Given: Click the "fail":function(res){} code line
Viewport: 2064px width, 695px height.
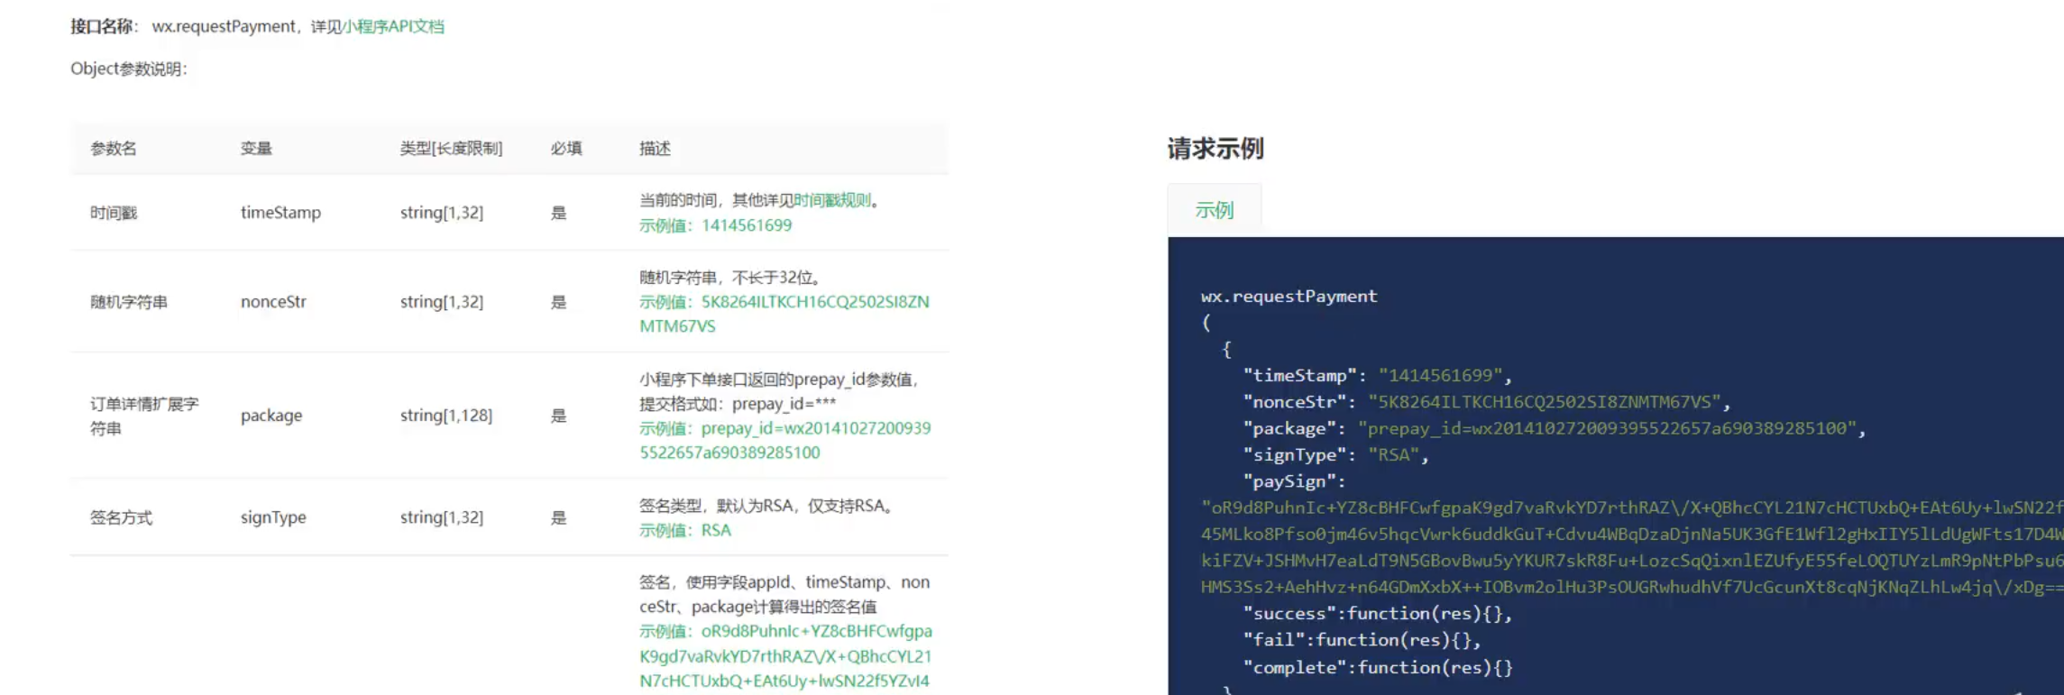Looking at the screenshot, I should tap(1362, 640).
